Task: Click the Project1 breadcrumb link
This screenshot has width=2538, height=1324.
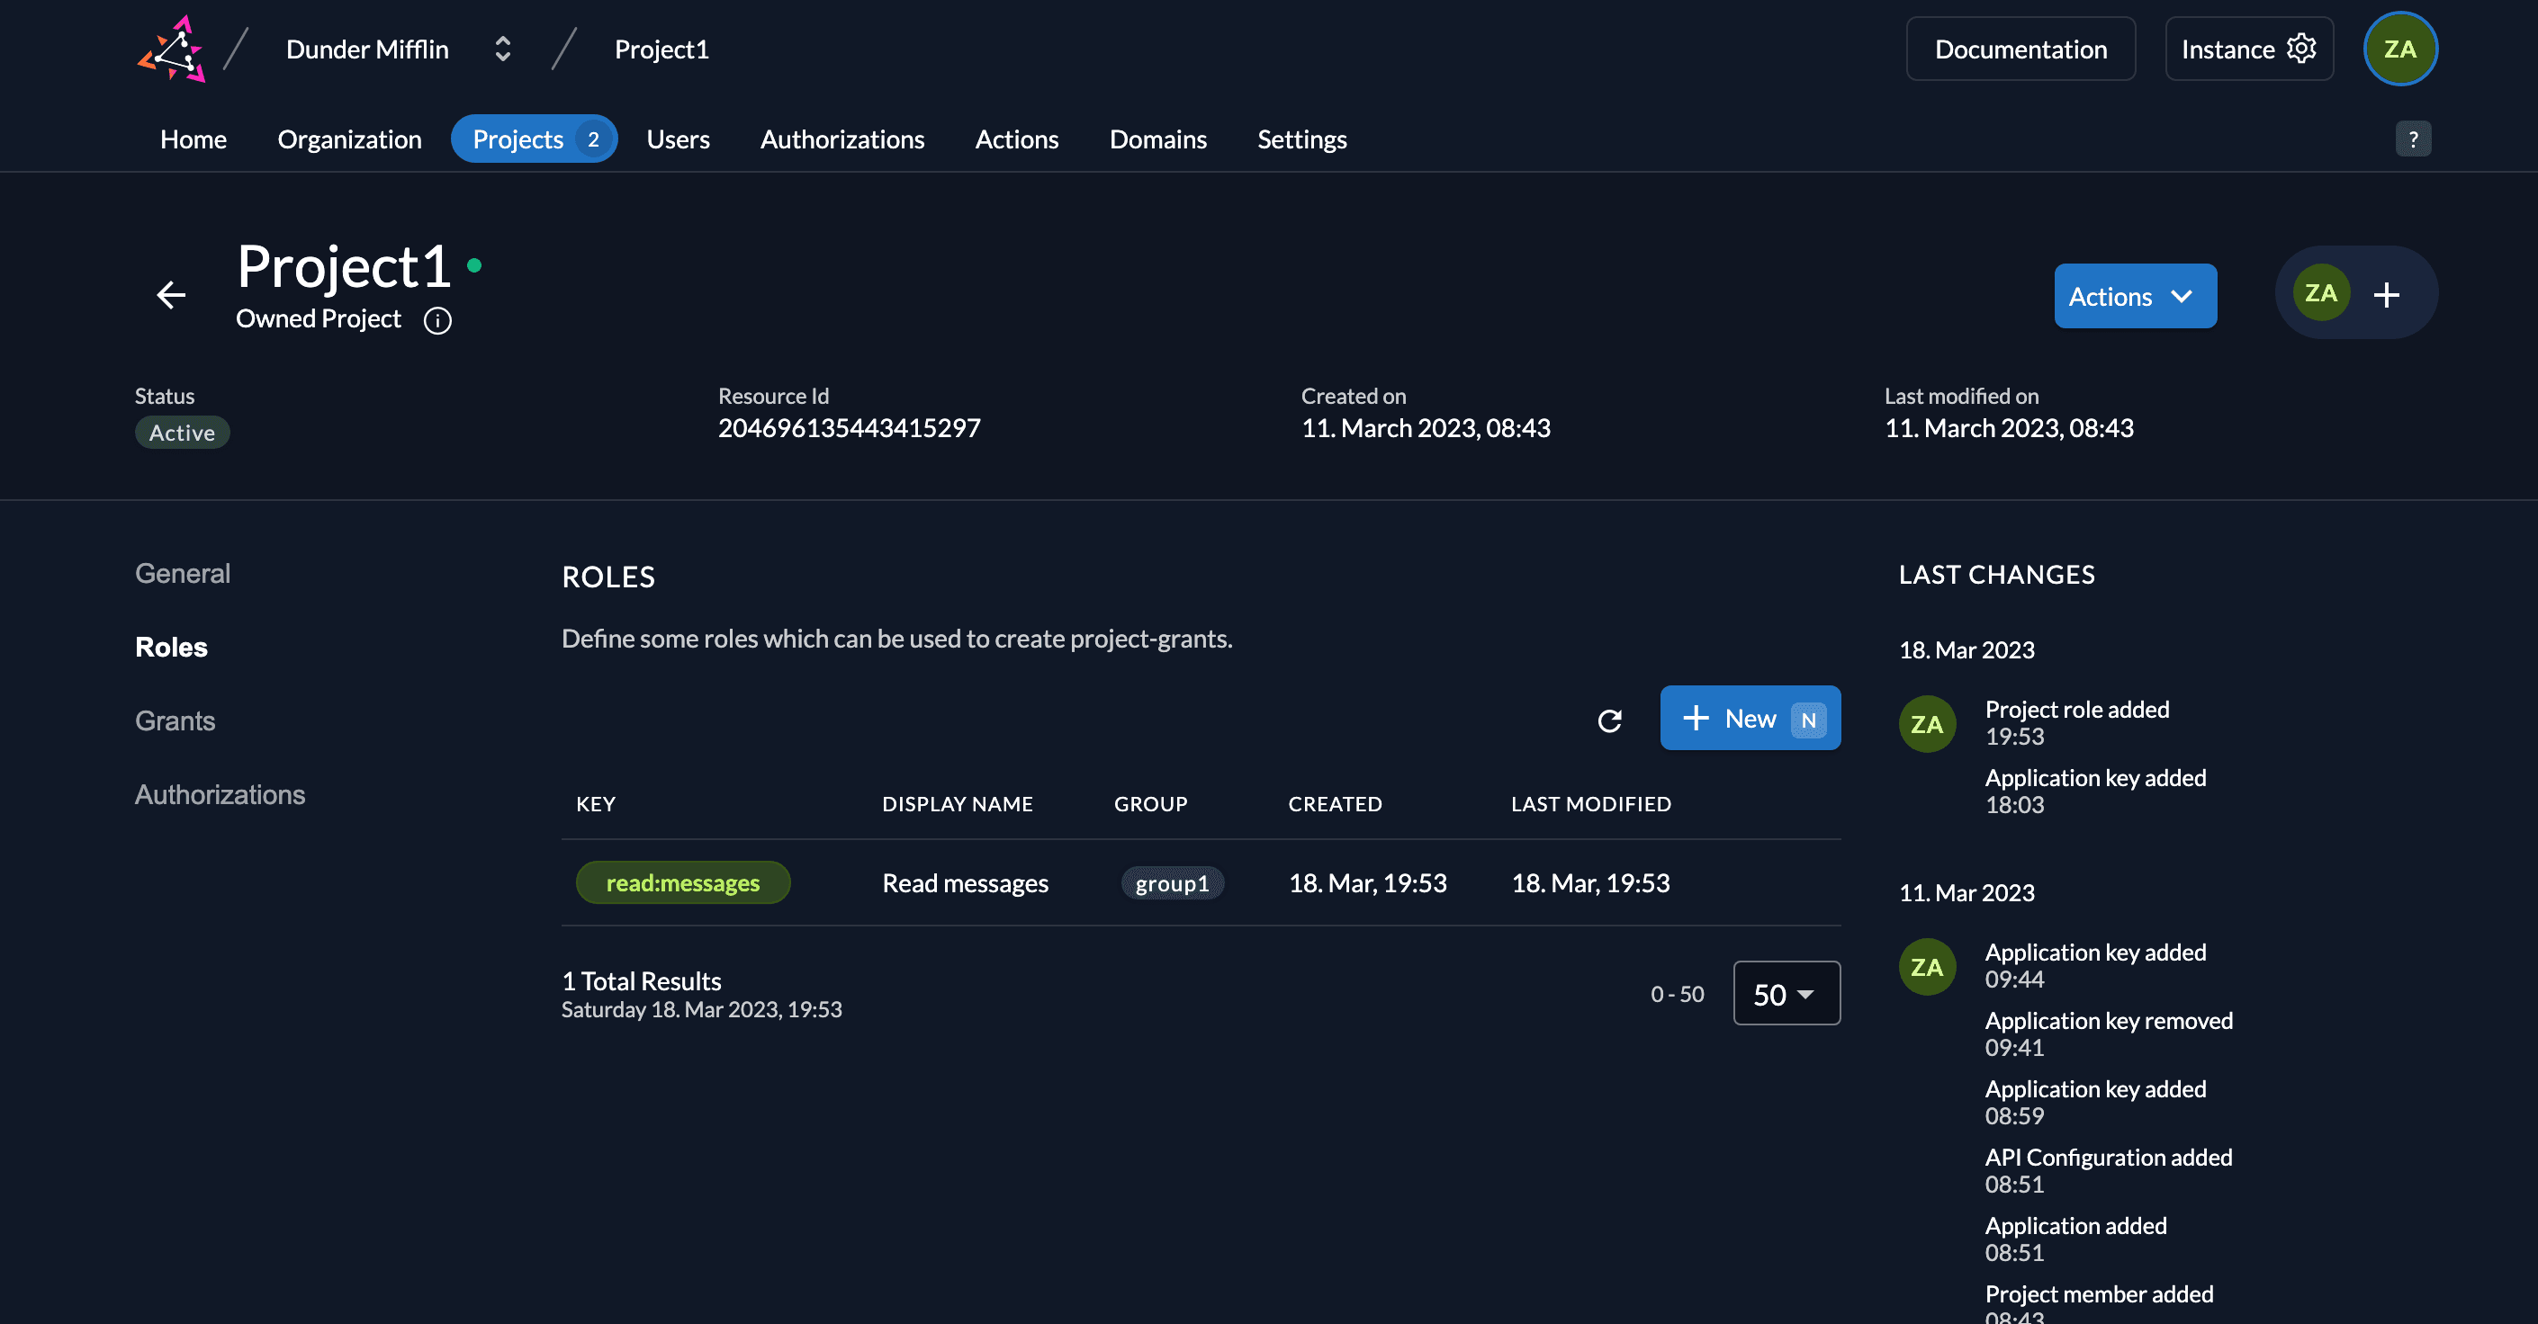Action: coord(661,49)
